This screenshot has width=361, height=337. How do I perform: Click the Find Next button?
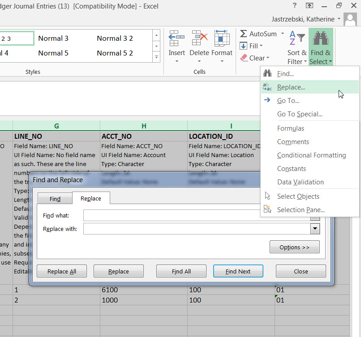click(238, 271)
